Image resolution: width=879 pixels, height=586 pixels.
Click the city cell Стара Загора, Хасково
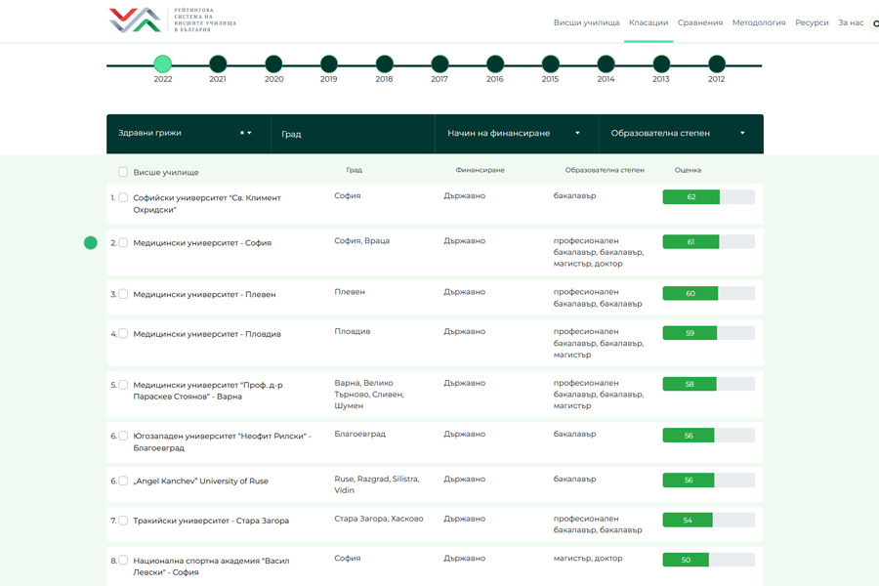coord(378,519)
